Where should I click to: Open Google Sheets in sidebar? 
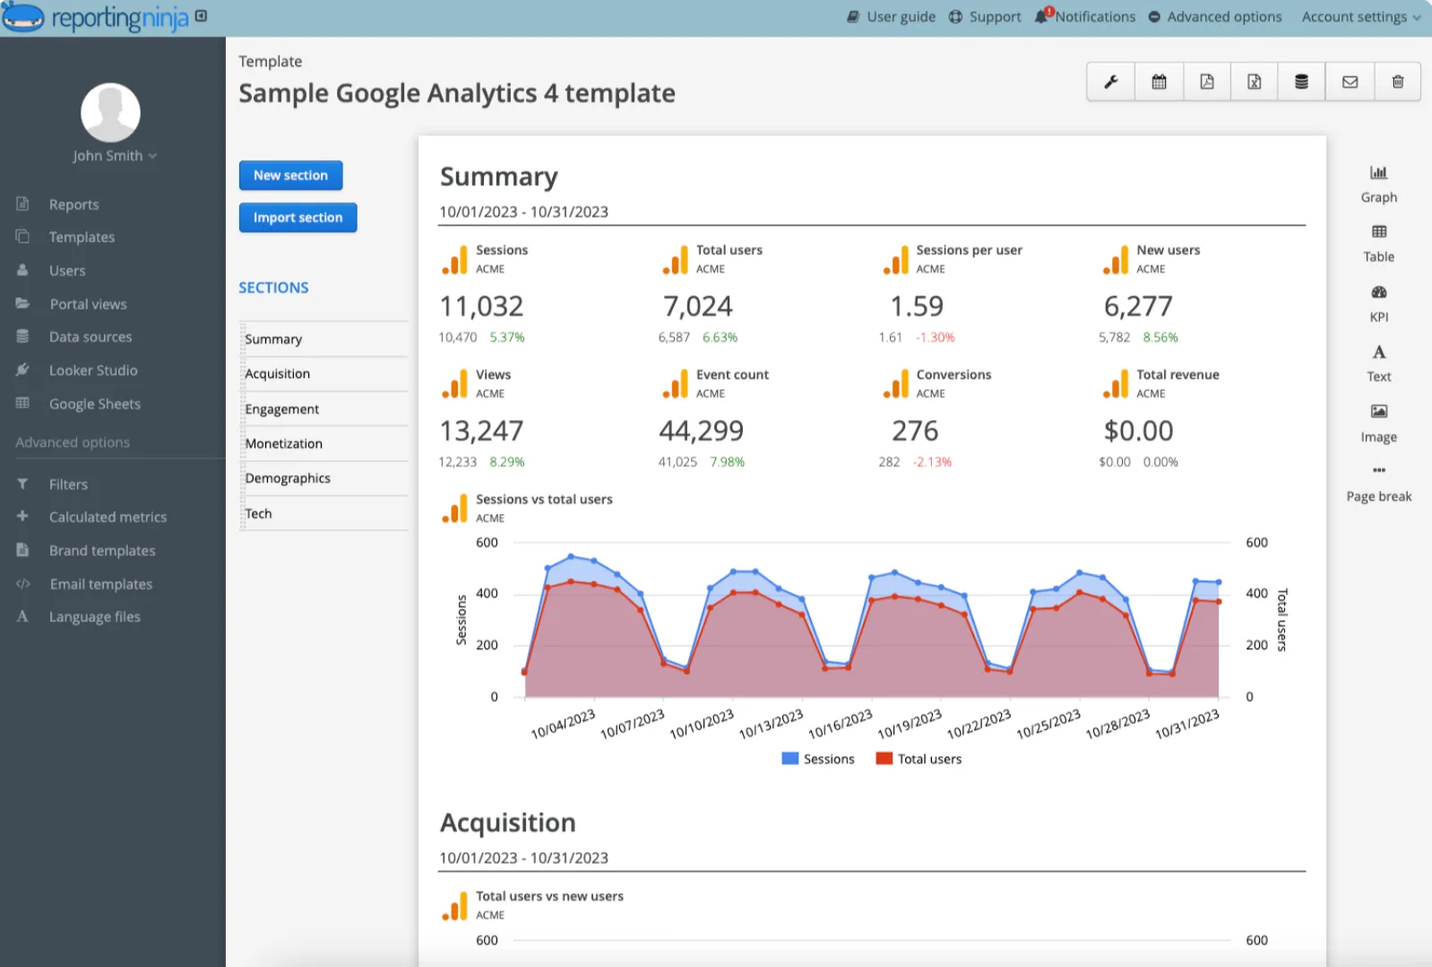(x=95, y=404)
